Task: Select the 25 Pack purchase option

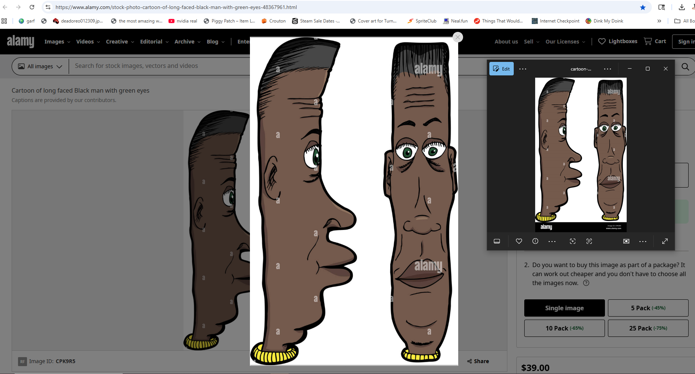Action: [648, 328]
